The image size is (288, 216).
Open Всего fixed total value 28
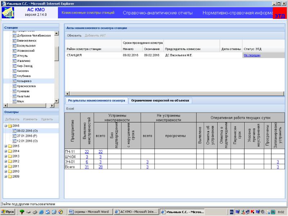click(x=100, y=167)
